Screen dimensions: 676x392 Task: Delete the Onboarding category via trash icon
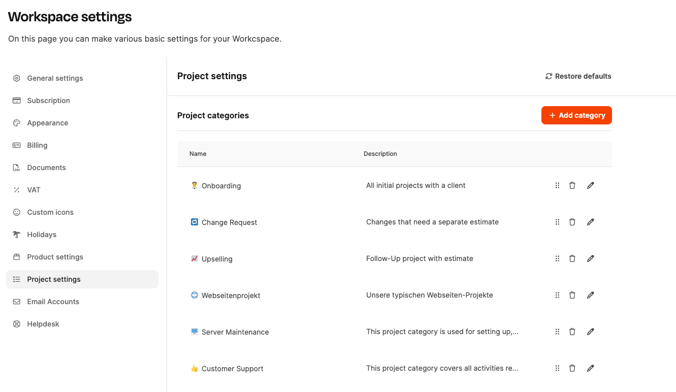coord(572,185)
